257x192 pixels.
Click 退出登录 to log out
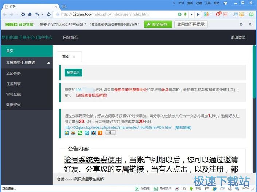[238, 38]
